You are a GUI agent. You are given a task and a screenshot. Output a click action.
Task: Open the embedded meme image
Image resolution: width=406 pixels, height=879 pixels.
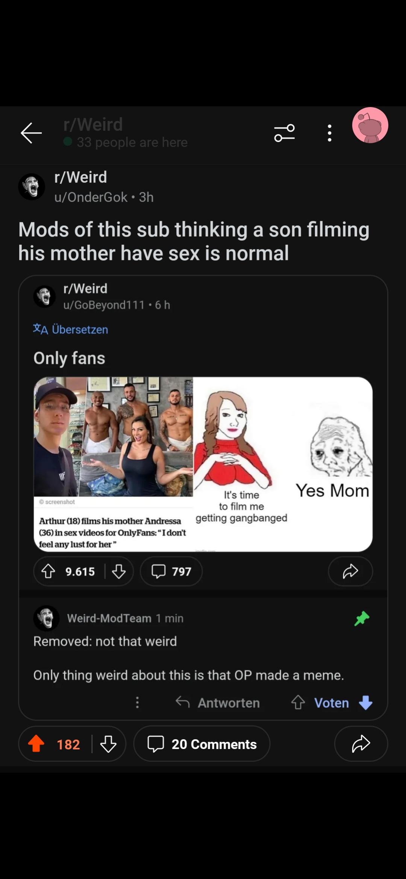point(203,464)
